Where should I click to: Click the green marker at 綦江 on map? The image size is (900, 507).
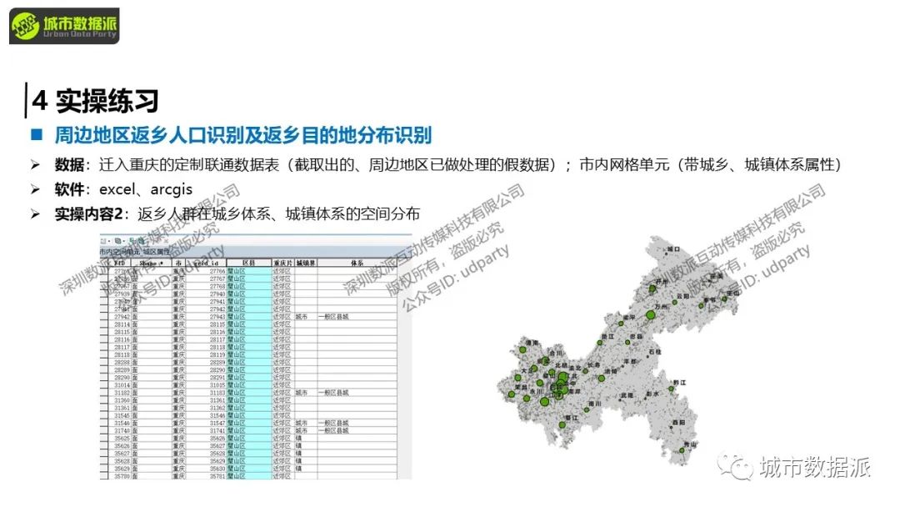tap(562, 425)
